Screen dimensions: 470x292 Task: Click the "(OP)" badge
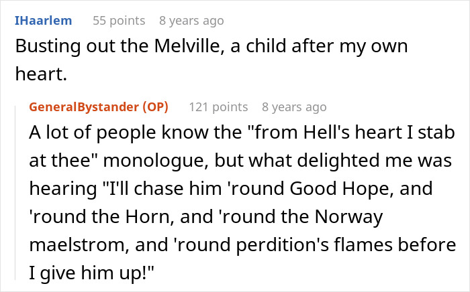click(x=154, y=106)
